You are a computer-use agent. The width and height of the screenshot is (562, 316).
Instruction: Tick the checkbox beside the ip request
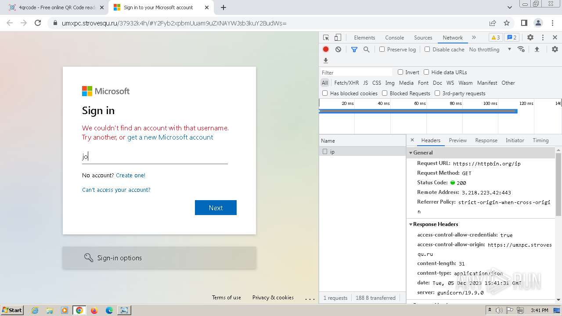tap(325, 151)
